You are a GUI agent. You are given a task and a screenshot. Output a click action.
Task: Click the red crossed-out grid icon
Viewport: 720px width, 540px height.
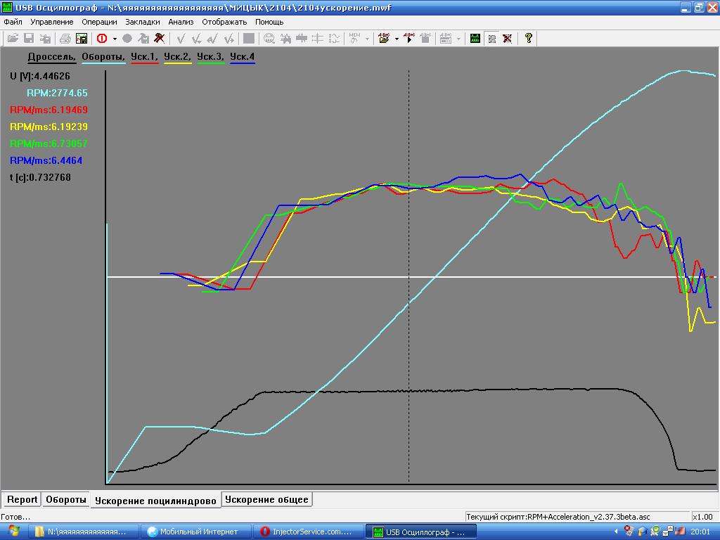[506, 39]
